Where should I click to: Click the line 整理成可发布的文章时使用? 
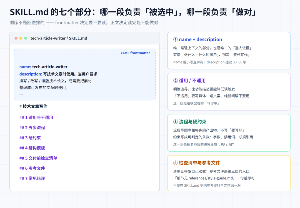click(x=44, y=88)
